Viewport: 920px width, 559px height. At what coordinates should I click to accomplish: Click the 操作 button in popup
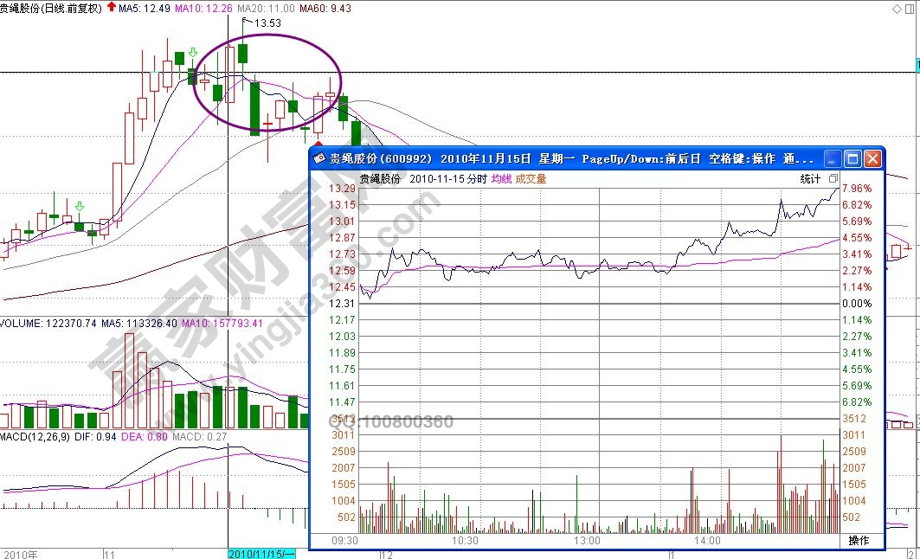(x=859, y=541)
